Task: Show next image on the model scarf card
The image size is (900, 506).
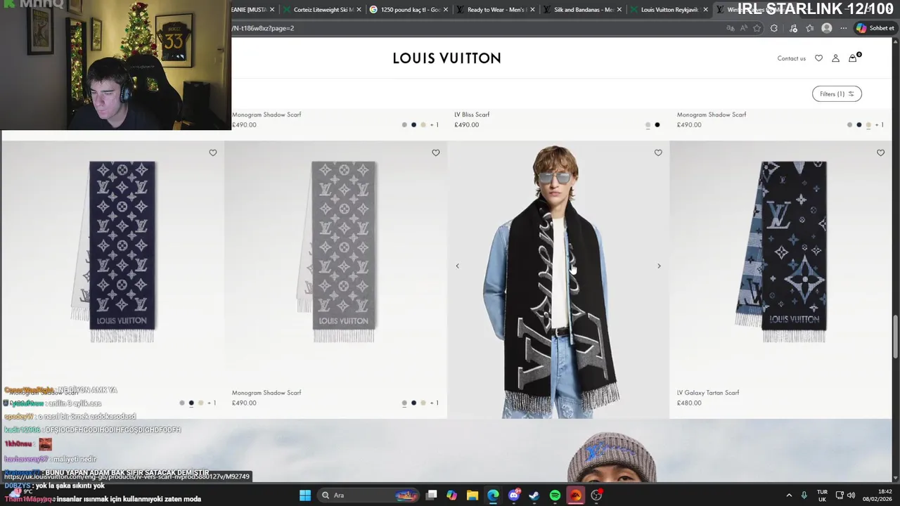Action: (x=659, y=266)
